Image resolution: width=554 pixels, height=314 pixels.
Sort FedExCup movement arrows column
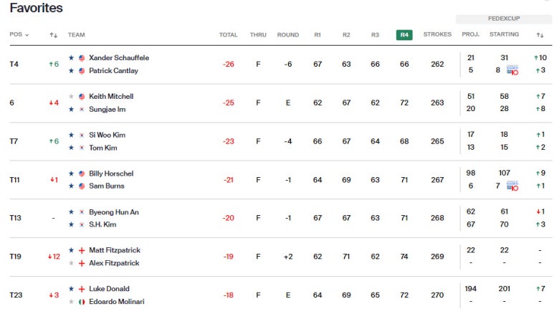[540, 34]
